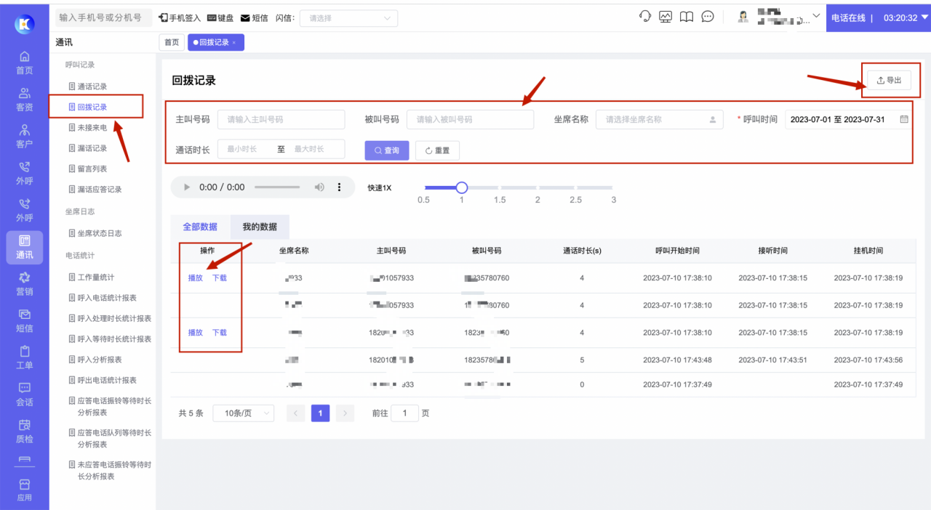Click 下载 in the third table row
Image resolution: width=931 pixels, height=510 pixels.
pyautogui.click(x=220, y=332)
